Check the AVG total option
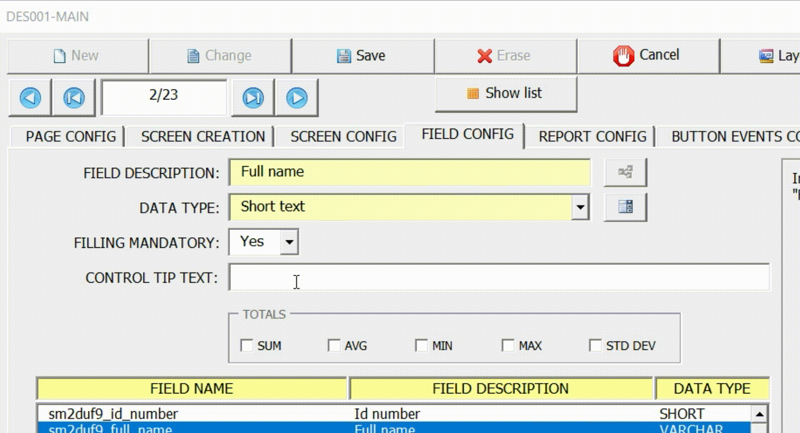Viewport: 800px width, 433px height. click(x=334, y=346)
